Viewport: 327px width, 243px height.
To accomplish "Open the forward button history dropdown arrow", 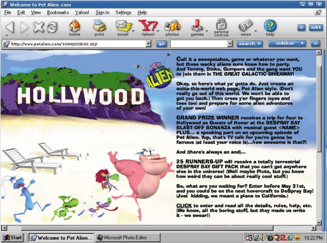I will [27, 35].
